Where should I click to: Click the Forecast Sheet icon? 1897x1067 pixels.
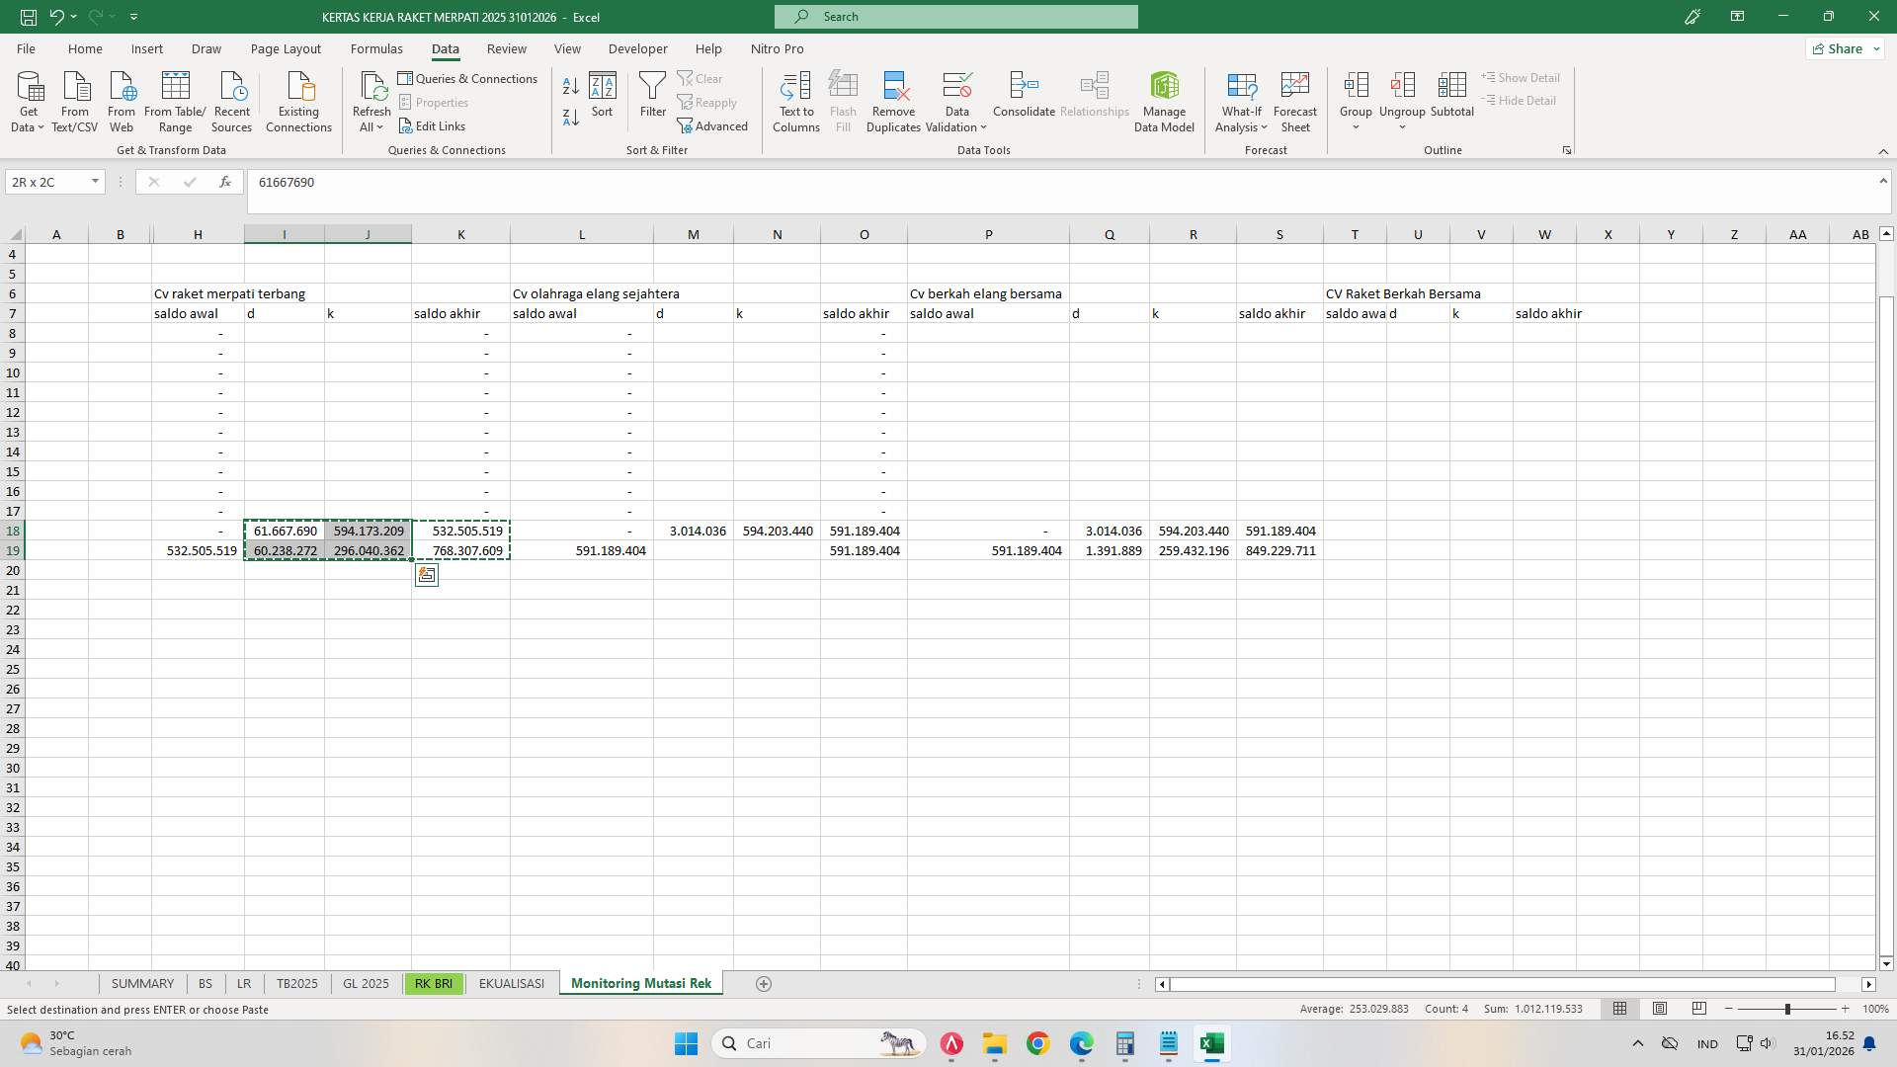tap(1294, 99)
